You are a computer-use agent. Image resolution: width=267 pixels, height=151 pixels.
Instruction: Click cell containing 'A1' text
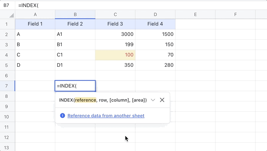click(x=75, y=34)
